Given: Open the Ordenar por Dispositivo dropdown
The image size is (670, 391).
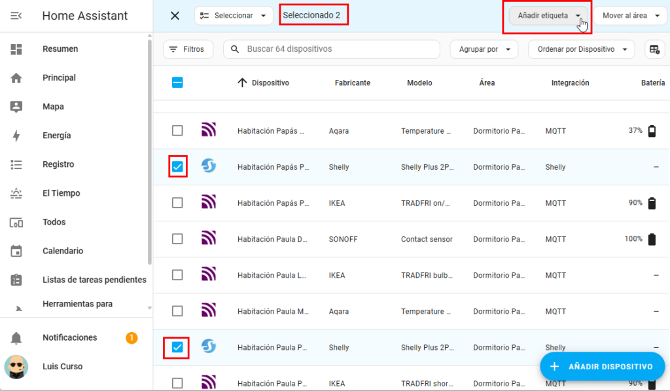Looking at the screenshot, I should 581,49.
